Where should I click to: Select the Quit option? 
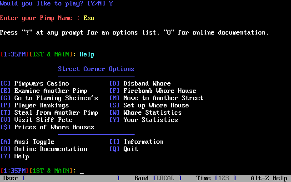[124, 149]
